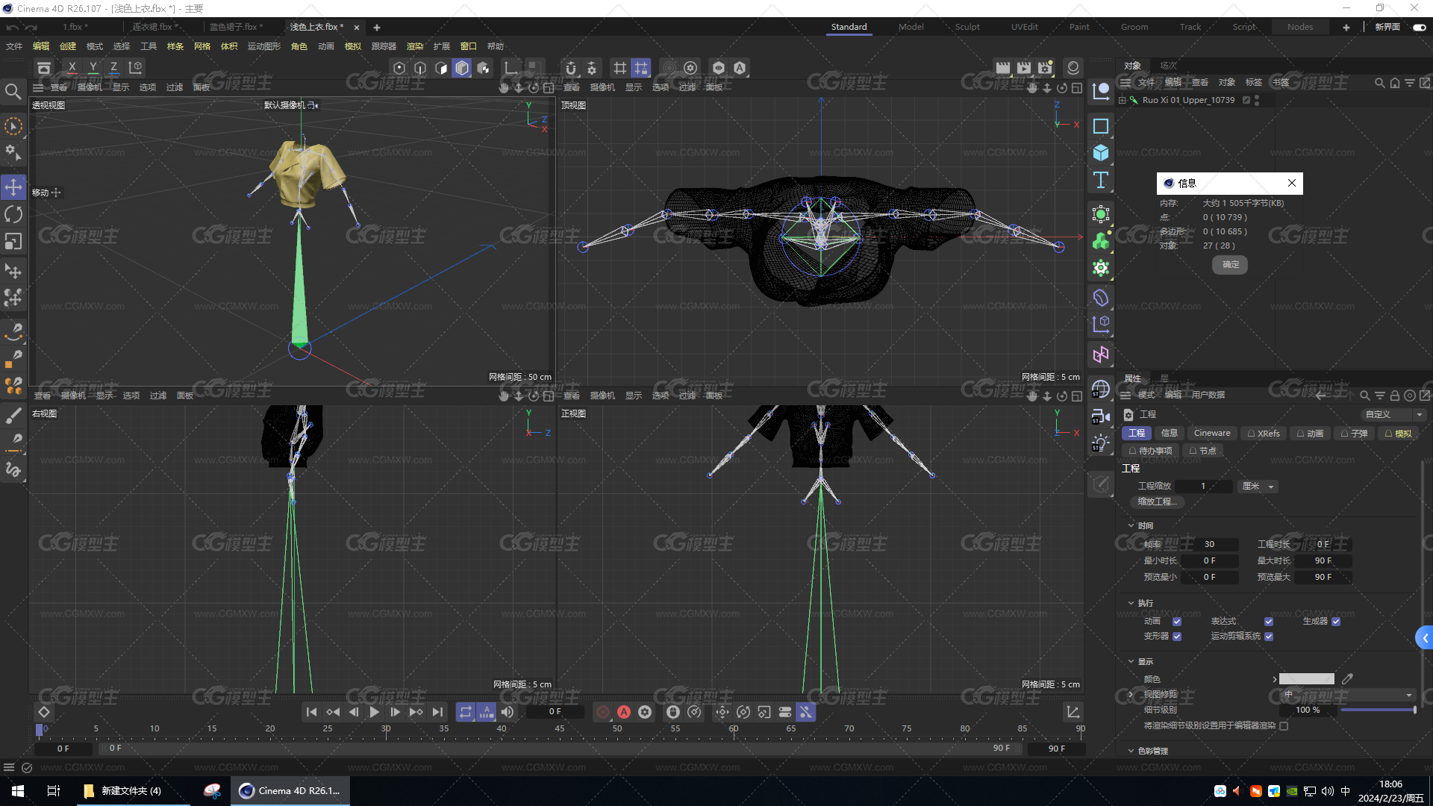This screenshot has height=806, width=1433.
Task: Expand the 时间轴 timeline settings section
Action: pos(1130,525)
